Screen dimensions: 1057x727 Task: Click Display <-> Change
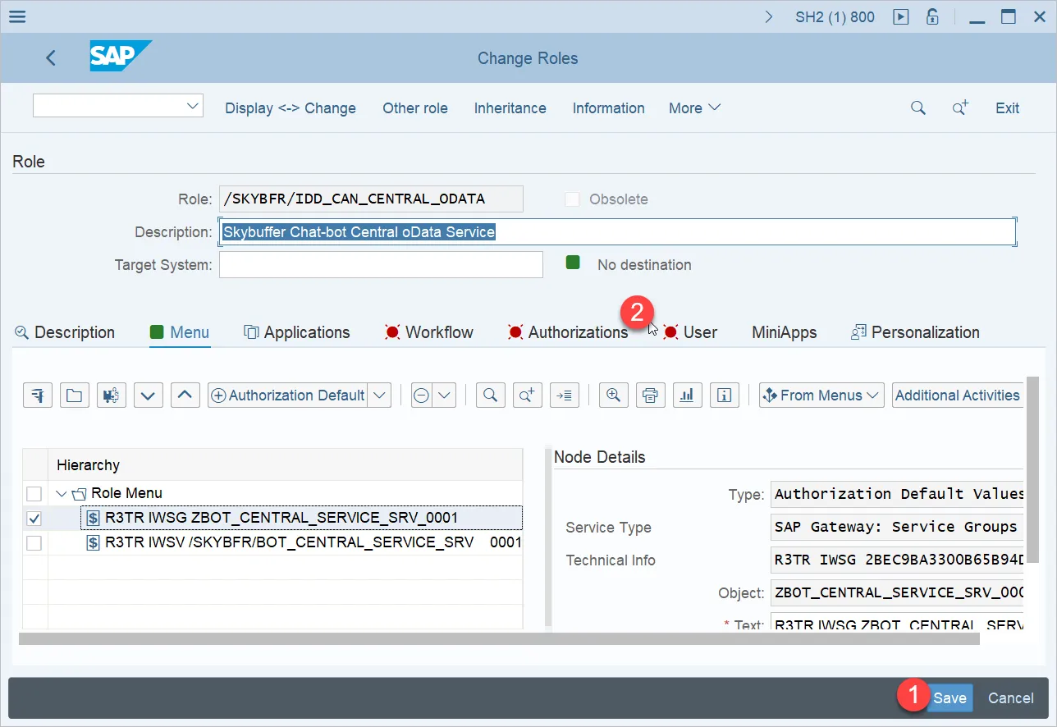click(x=291, y=108)
